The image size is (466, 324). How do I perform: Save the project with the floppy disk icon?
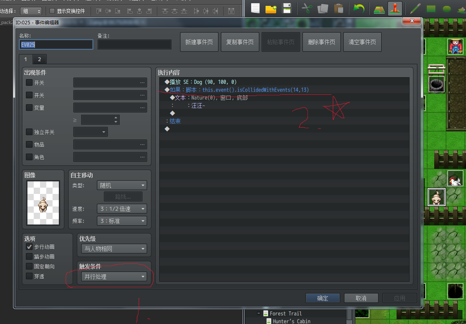pyautogui.click(x=286, y=8)
